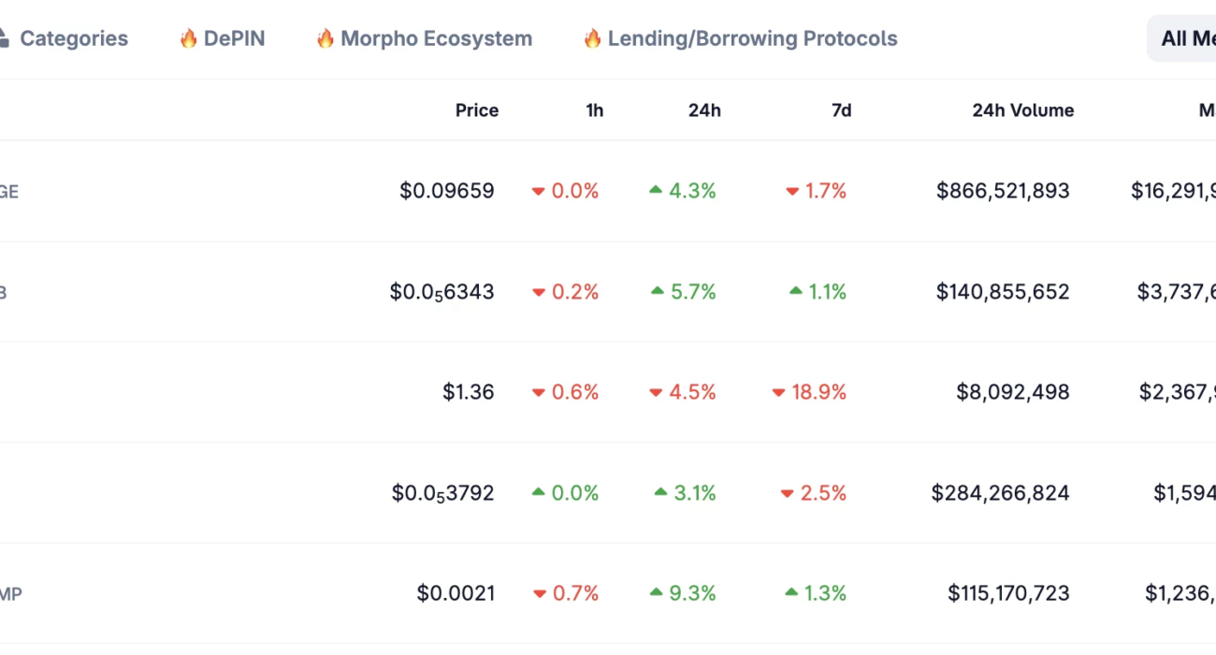Screen dimensions: 1216x655
Task: Click the 5.7% up arrow indicator
Action: 657,291
